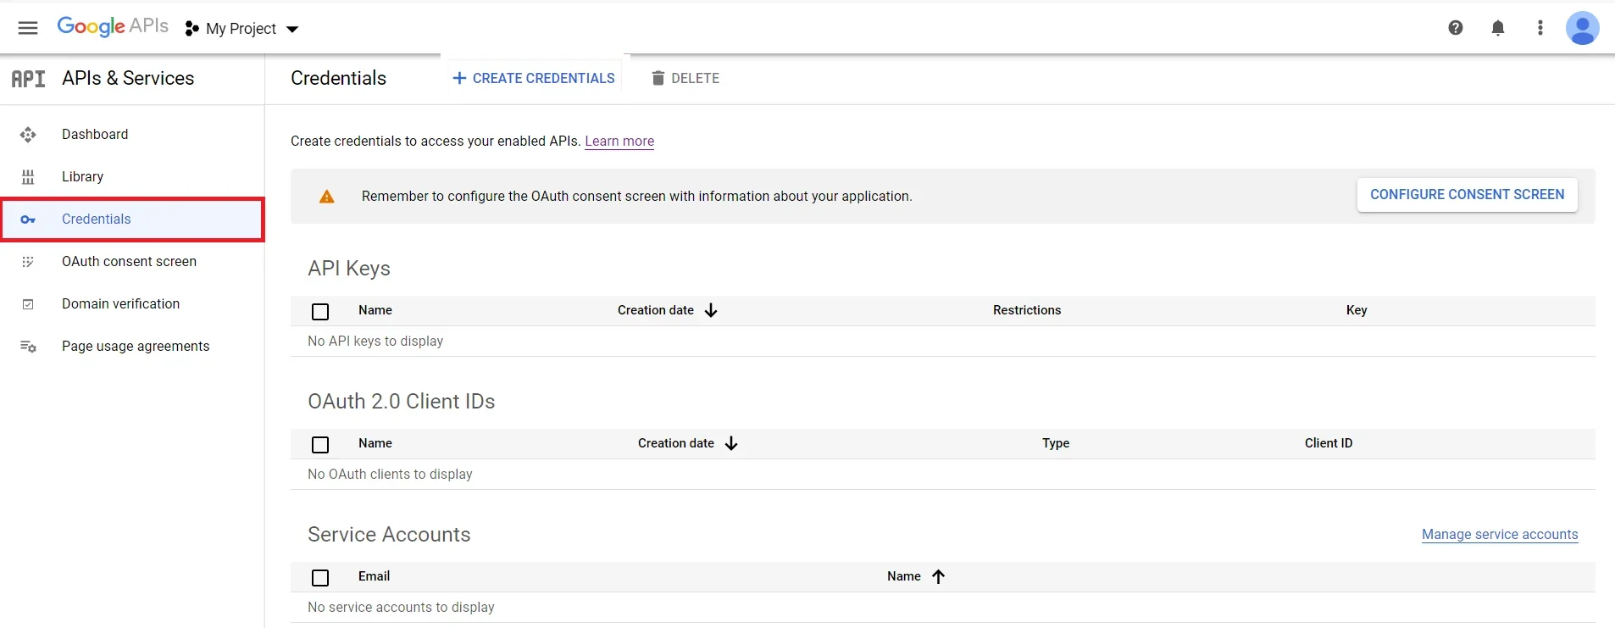Open the Learn more link

tap(619, 142)
